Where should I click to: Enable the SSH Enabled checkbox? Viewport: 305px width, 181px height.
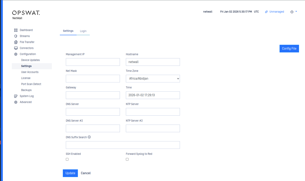pos(67,160)
